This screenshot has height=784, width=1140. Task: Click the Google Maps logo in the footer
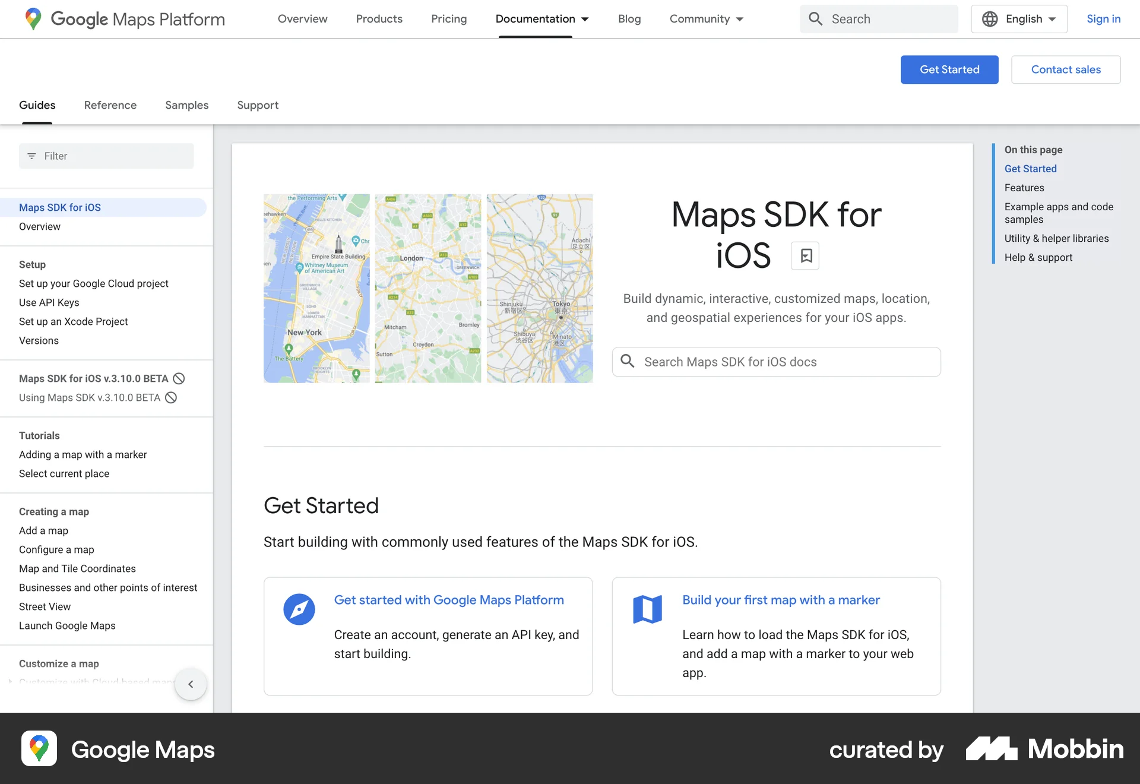[39, 749]
